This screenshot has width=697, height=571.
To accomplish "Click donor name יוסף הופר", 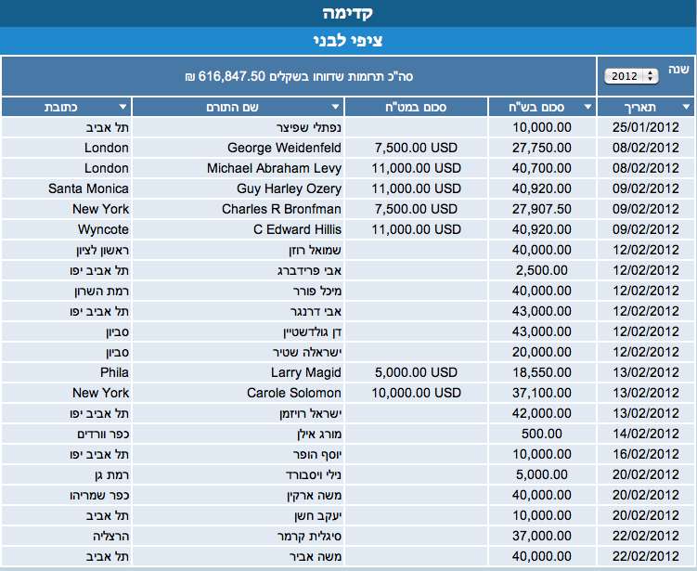I will 316,455.
